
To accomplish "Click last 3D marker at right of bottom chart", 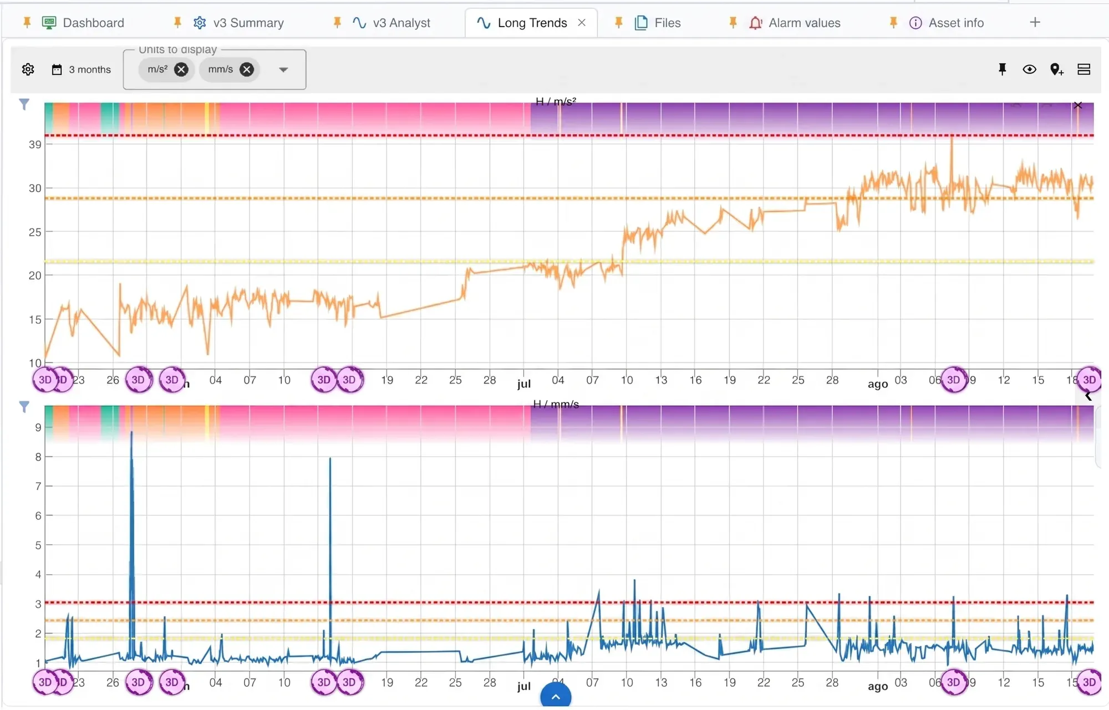I will 1090,682.
